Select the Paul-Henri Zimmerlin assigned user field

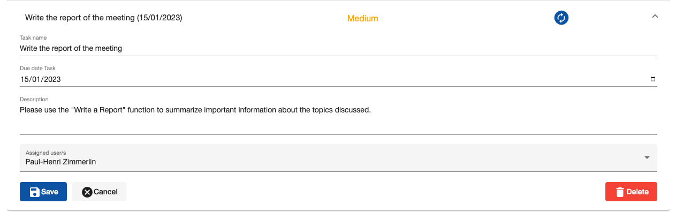coord(338,157)
